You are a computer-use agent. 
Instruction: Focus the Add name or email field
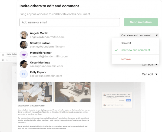point(70,22)
